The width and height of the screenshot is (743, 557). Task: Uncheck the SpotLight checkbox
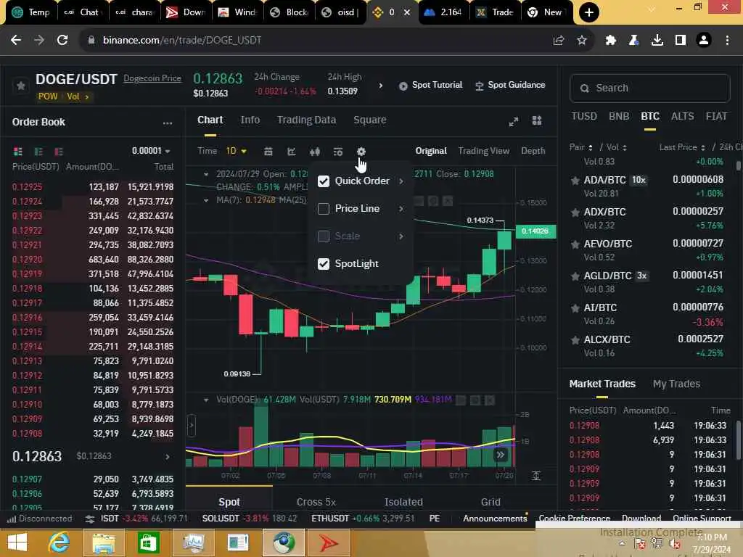pos(324,264)
